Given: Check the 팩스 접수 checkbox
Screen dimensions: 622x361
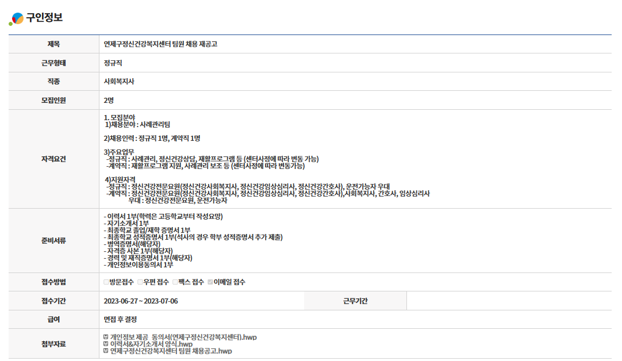Looking at the screenshot, I should pos(175,282).
